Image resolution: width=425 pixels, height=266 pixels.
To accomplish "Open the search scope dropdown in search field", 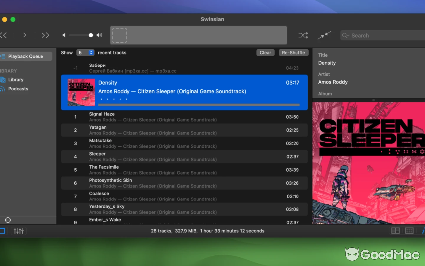I will click(x=346, y=35).
